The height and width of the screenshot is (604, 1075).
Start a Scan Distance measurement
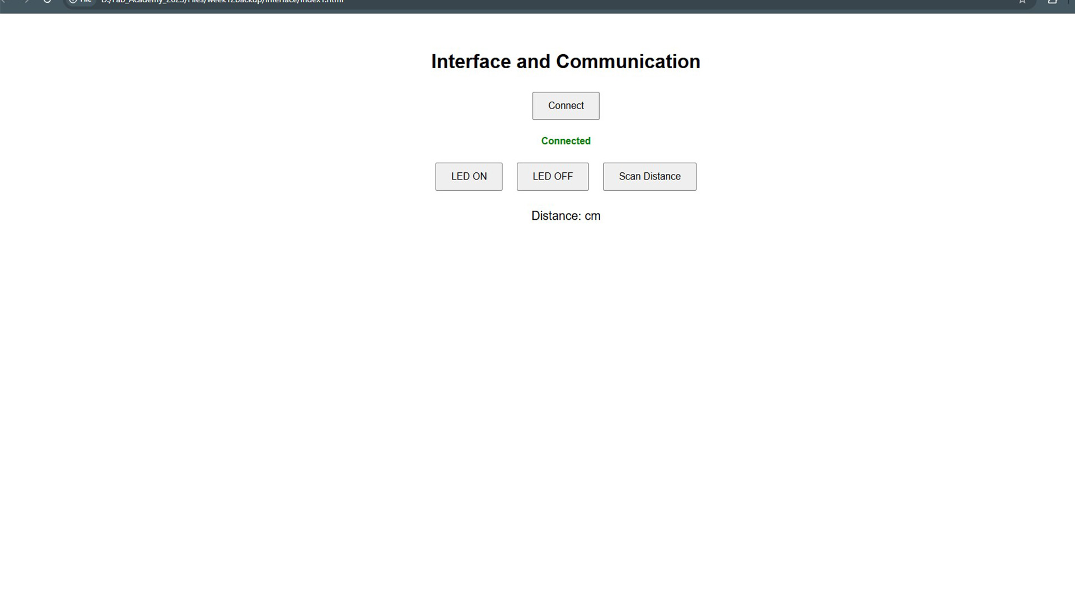[x=649, y=177]
